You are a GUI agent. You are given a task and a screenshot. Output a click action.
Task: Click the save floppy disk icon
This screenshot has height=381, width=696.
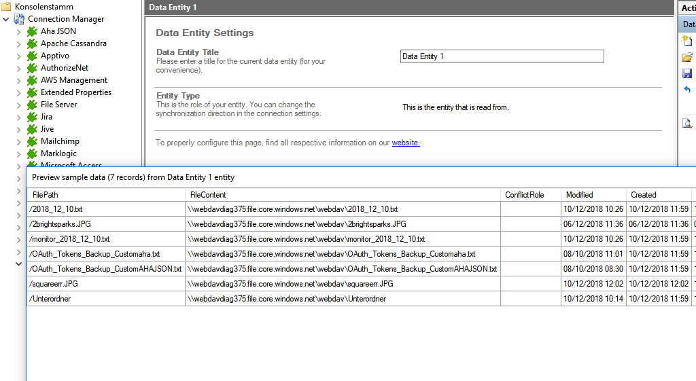tap(687, 73)
